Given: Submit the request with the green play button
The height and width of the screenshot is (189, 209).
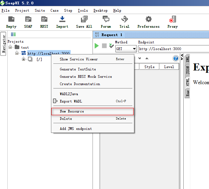Looking at the screenshot, I should click(x=97, y=46).
